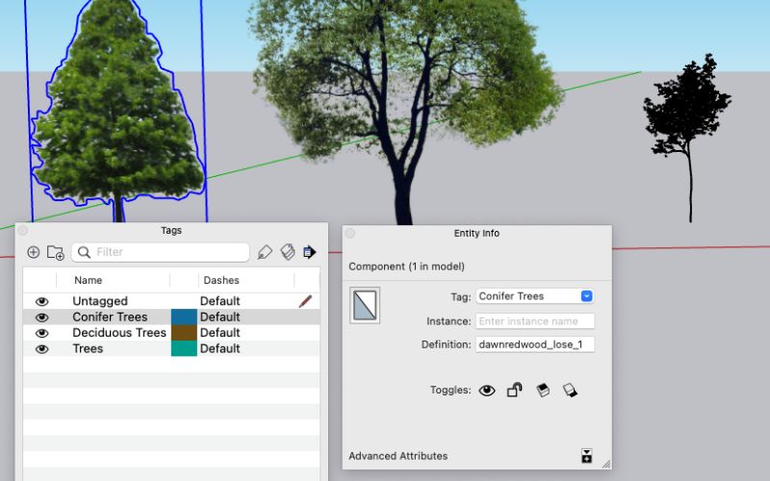Toggle the Cast Shadows icon
Image resolution: width=770 pixels, height=481 pixels.
(543, 391)
